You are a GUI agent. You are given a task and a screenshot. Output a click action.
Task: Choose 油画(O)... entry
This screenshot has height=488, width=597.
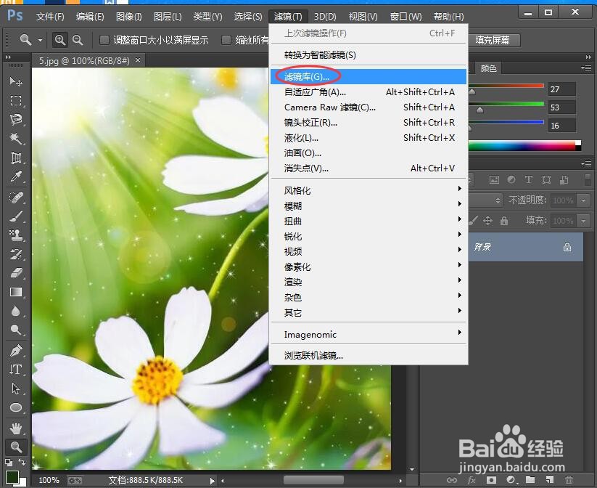click(369, 153)
